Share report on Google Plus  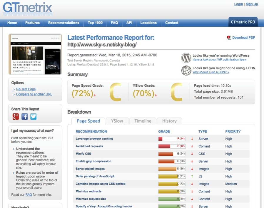(16, 116)
